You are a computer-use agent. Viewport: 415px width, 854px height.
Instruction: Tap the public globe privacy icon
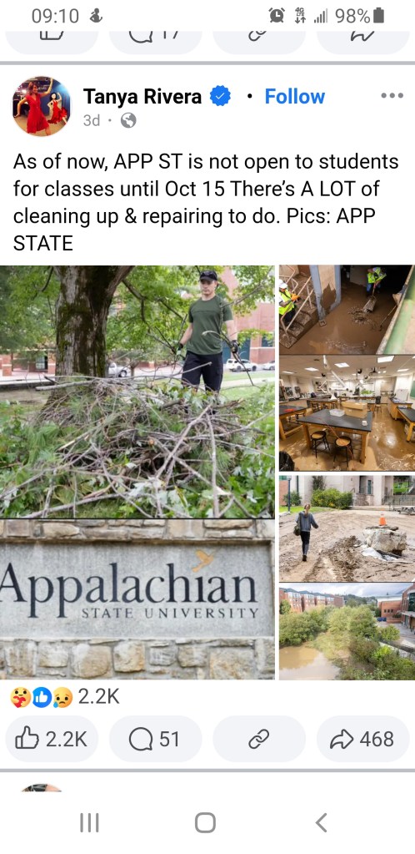tap(127, 120)
